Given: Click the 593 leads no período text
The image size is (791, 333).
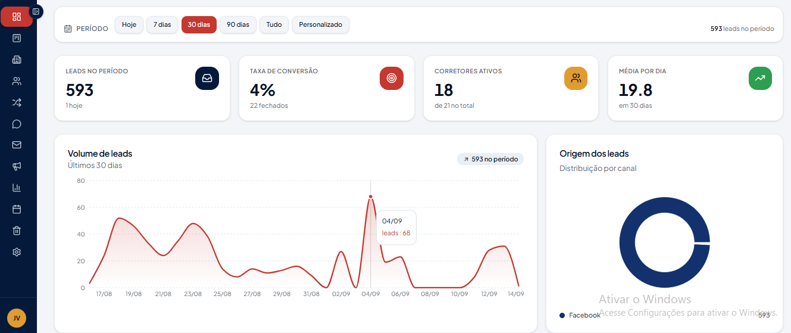Looking at the screenshot, I should pos(742,29).
